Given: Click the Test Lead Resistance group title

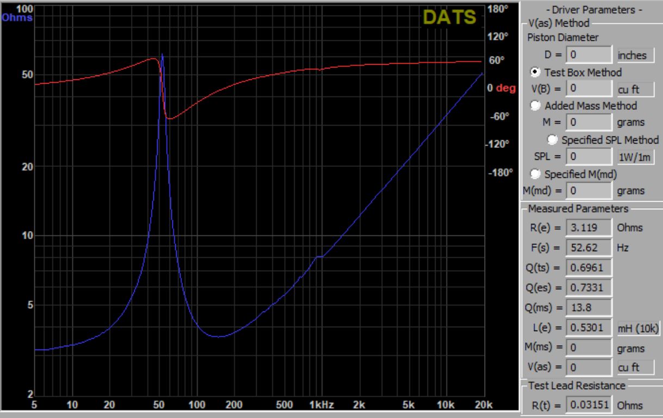Looking at the screenshot, I should coord(577,386).
